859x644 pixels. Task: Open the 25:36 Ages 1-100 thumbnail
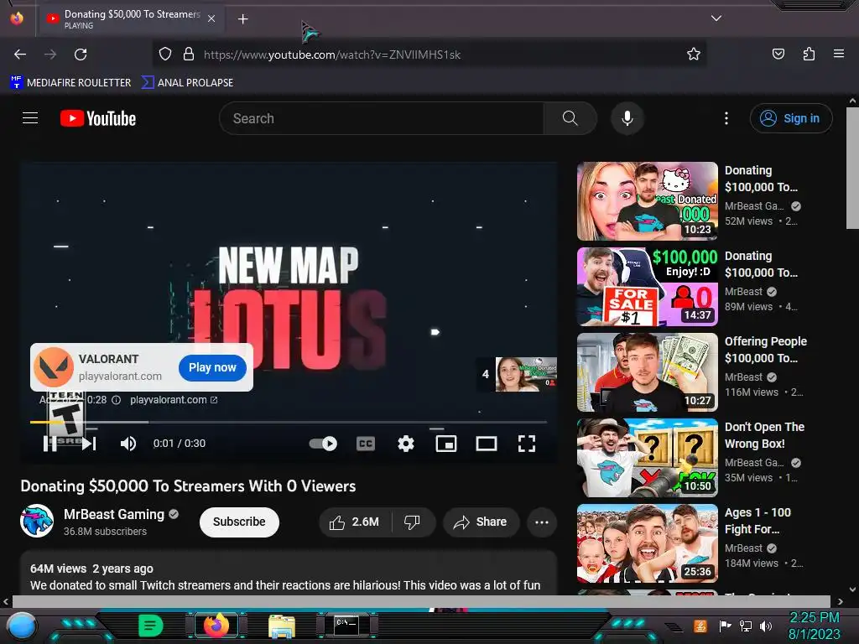647,543
